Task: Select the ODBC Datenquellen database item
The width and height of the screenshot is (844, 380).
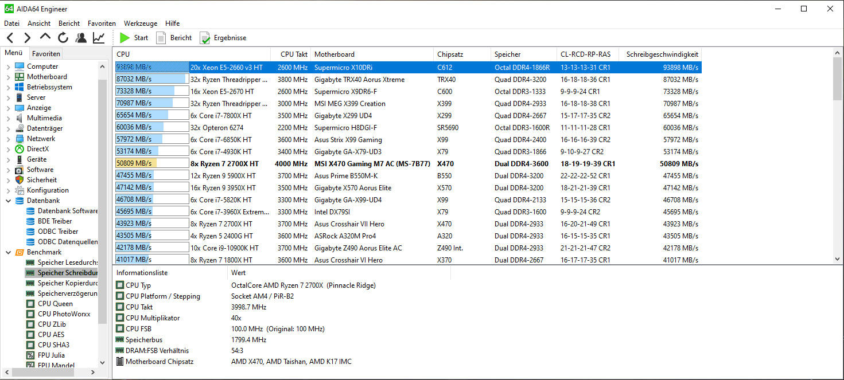Action: pos(61,242)
